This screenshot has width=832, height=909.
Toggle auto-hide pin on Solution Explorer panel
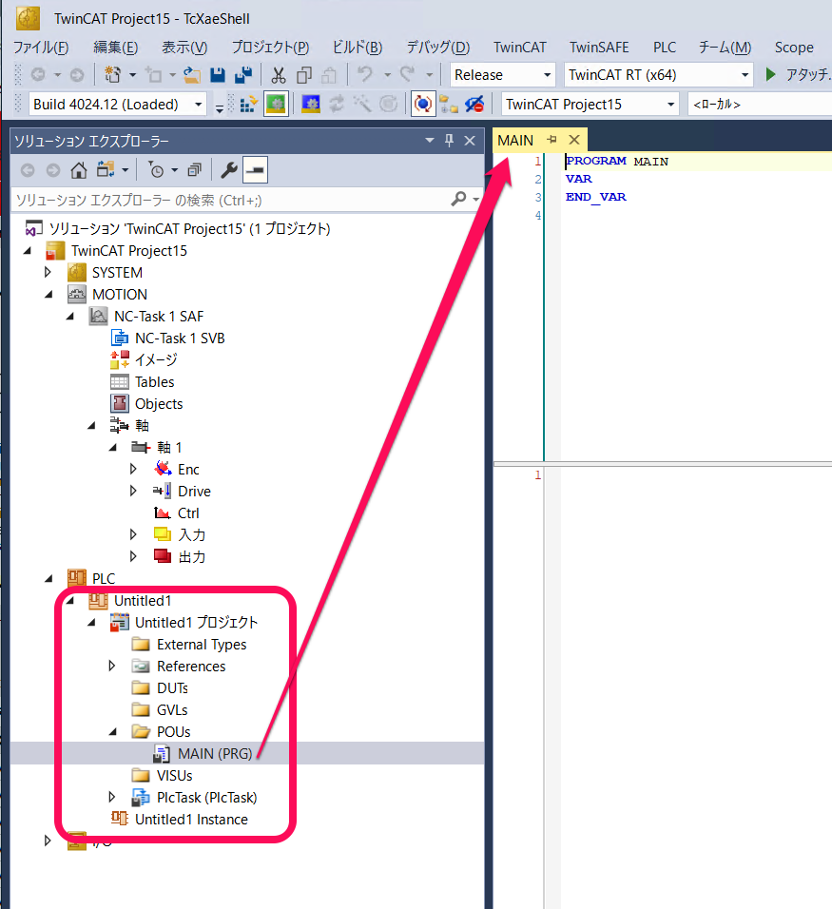[x=450, y=141]
